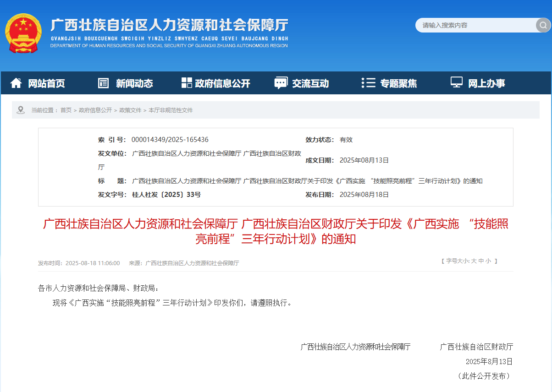Click the list icon beside 专题聚焦

point(368,83)
